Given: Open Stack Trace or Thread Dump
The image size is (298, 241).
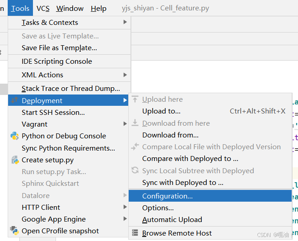Looking at the screenshot, I should [70, 89].
